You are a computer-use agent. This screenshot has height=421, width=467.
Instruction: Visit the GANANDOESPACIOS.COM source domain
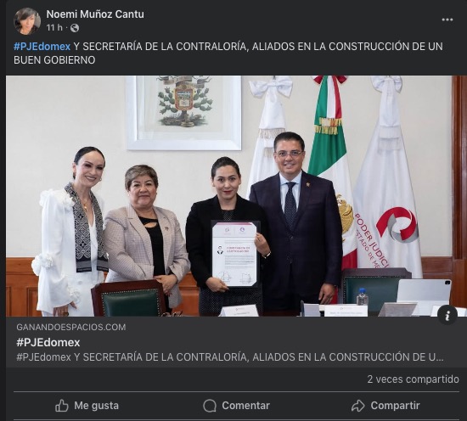(70, 327)
